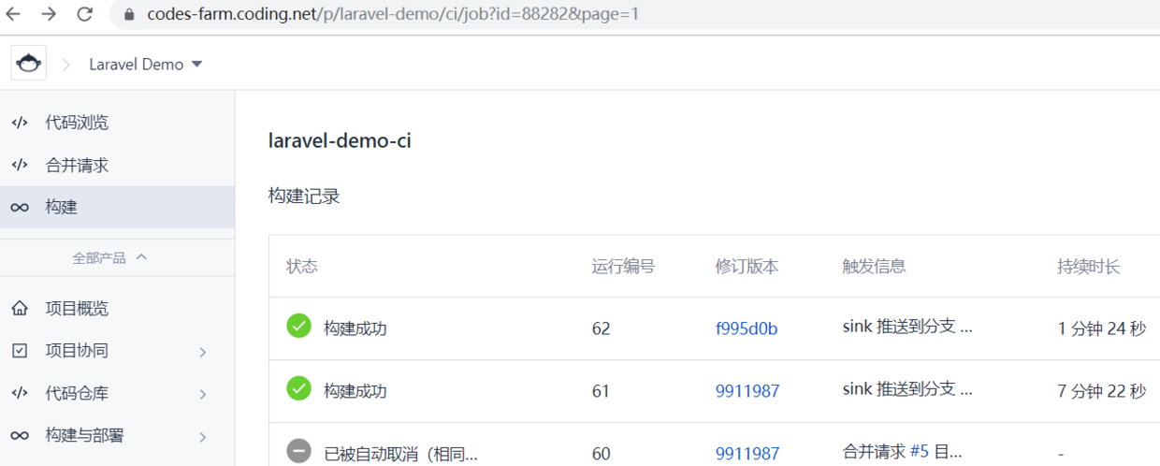Image resolution: width=1160 pixels, height=466 pixels.
Task: Click the 状态 column header
Action: [302, 267]
